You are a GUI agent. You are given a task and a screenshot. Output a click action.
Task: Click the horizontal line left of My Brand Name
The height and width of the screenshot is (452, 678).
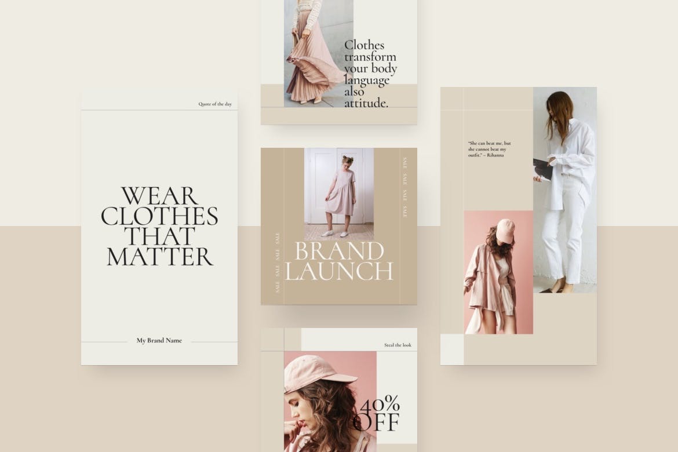[104, 342]
